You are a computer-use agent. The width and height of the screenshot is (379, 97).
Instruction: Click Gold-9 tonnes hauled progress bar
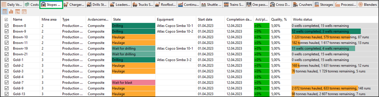tap(324, 88)
